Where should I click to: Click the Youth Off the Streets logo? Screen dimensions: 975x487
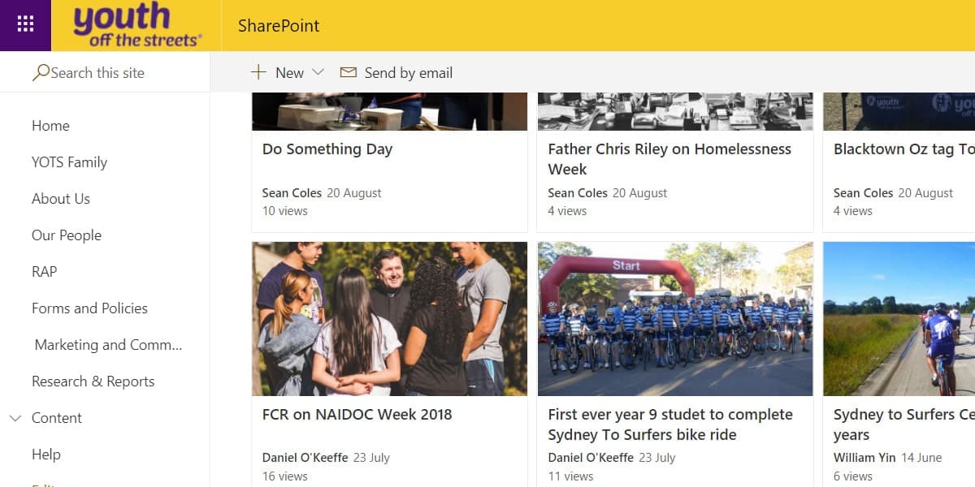(x=137, y=25)
